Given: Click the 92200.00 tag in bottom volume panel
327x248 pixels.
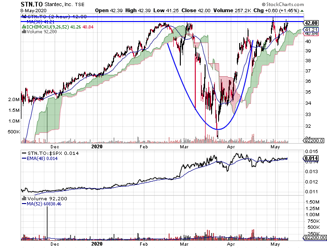Looking at the screenshot, I should [x=315, y=238].
